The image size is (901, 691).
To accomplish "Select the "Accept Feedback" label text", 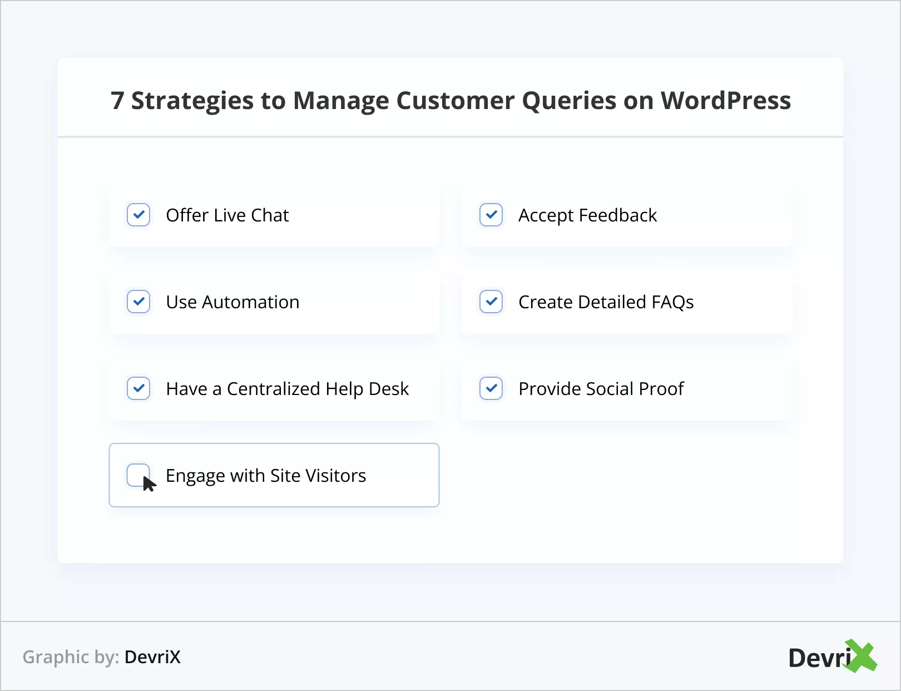I will pos(587,215).
